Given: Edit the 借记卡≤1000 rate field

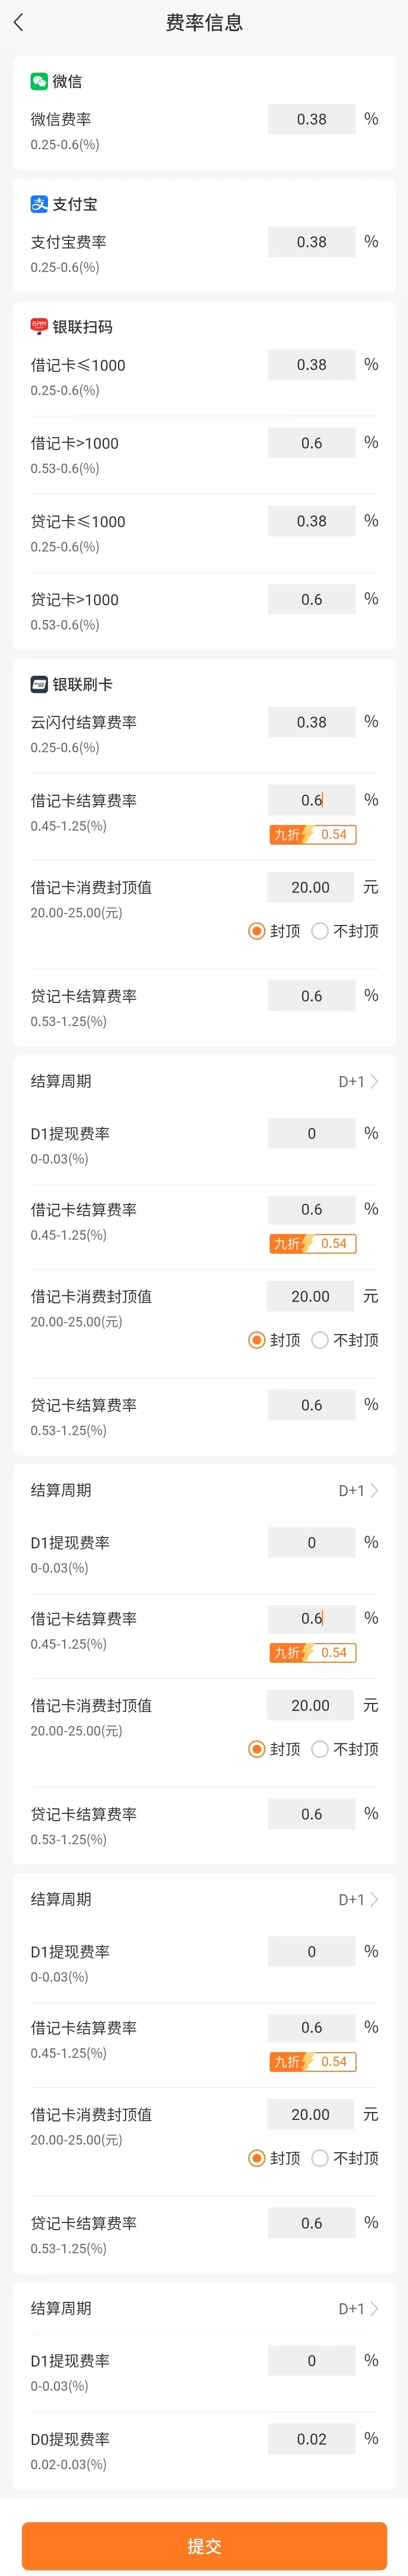Looking at the screenshot, I should 311,365.
